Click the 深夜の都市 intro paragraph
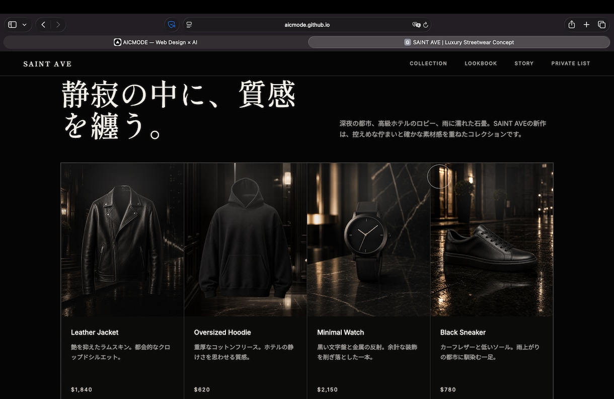Image resolution: width=614 pixels, height=399 pixels. pyautogui.click(x=443, y=129)
